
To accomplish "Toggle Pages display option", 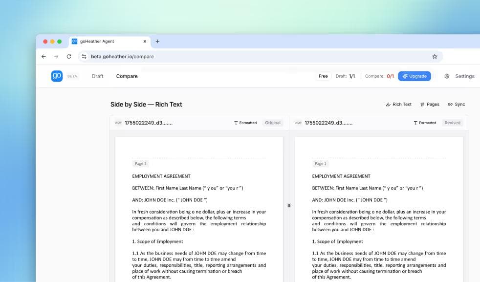I will [x=430, y=105].
